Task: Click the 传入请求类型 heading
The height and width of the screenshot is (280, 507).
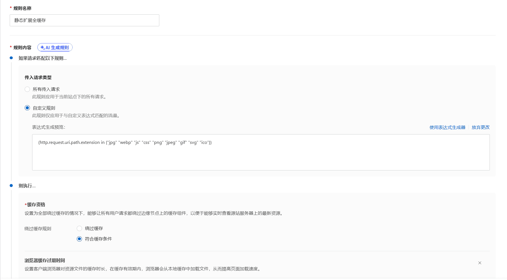Action: [x=38, y=77]
